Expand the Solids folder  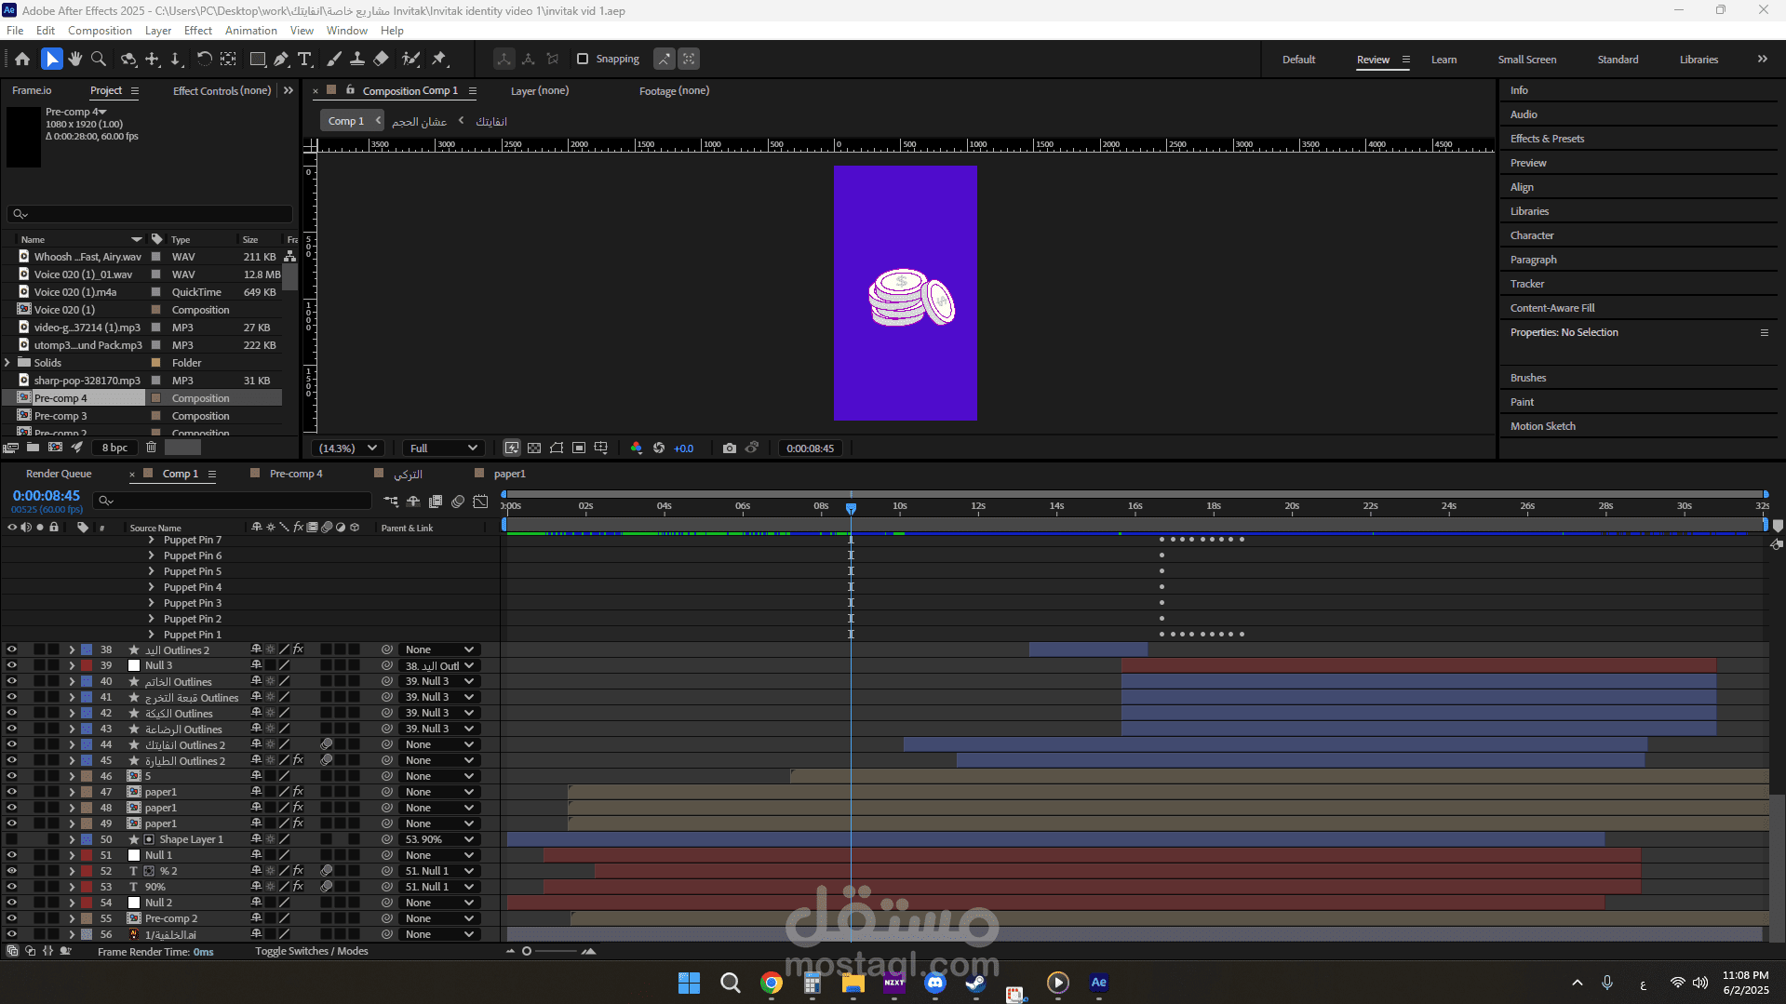8,363
